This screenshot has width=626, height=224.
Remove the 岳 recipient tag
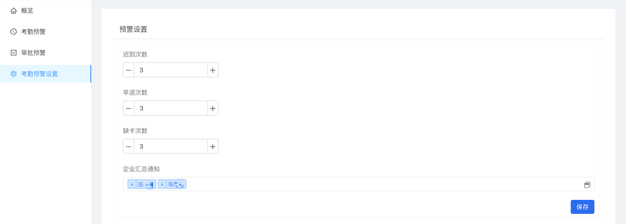pos(132,184)
